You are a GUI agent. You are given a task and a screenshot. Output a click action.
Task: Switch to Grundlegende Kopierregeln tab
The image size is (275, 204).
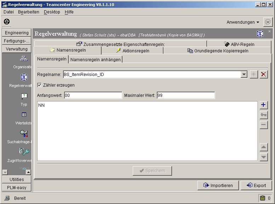point(217,51)
